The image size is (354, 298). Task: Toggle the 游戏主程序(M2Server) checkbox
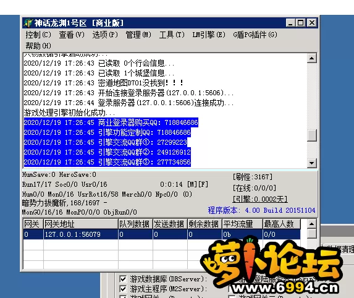click(x=123, y=289)
